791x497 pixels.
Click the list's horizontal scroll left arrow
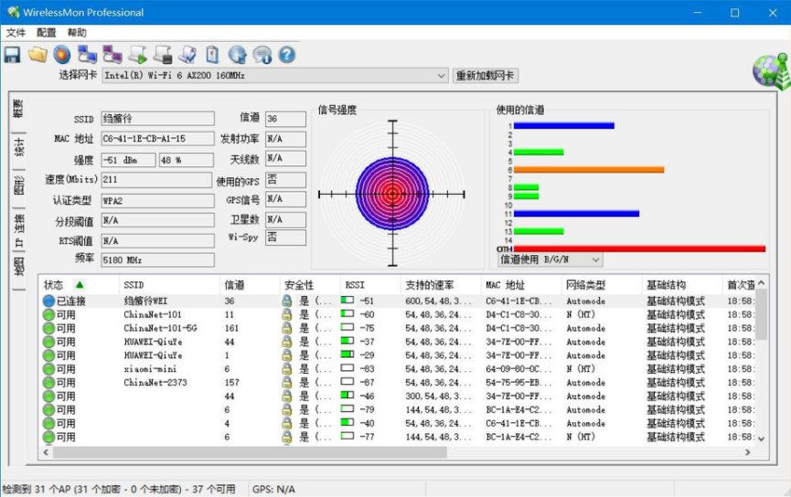coord(46,452)
